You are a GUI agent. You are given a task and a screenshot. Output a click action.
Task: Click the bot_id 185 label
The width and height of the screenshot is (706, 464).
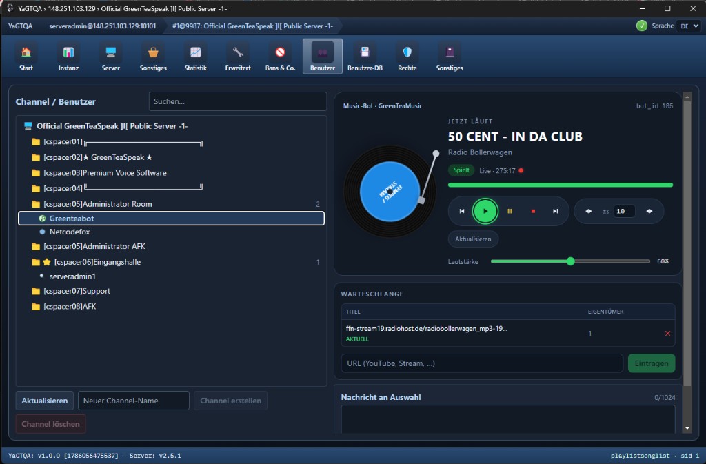coord(654,105)
